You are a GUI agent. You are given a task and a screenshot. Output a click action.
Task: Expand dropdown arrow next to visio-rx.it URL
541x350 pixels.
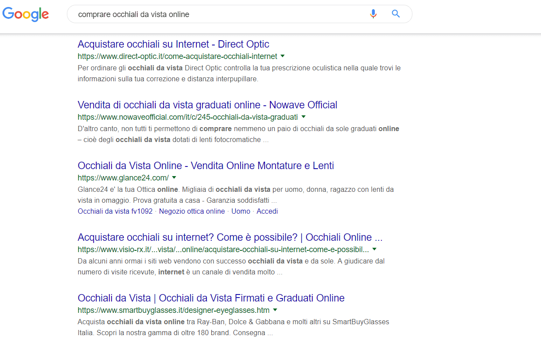(374, 249)
